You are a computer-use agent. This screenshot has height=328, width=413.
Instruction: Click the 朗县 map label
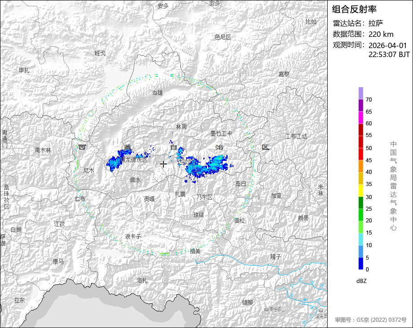tap(303, 218)
